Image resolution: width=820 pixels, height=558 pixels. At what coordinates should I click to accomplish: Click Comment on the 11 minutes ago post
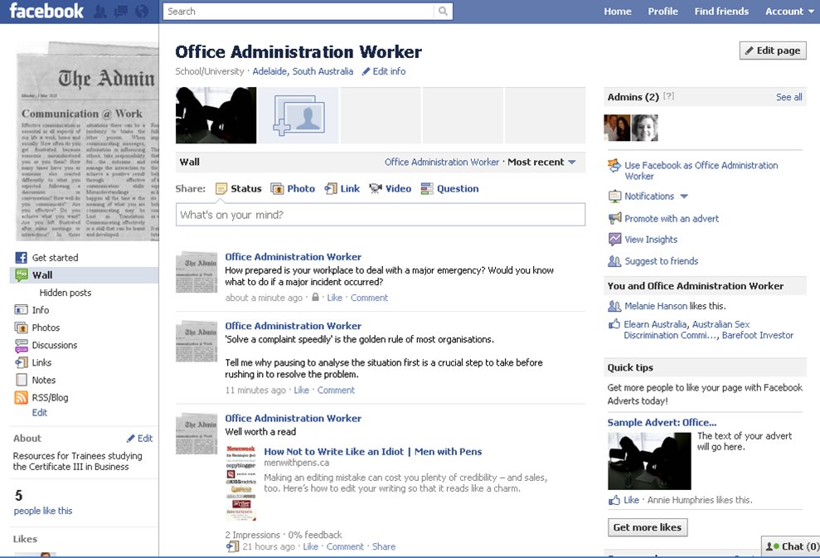coord(336,391)
